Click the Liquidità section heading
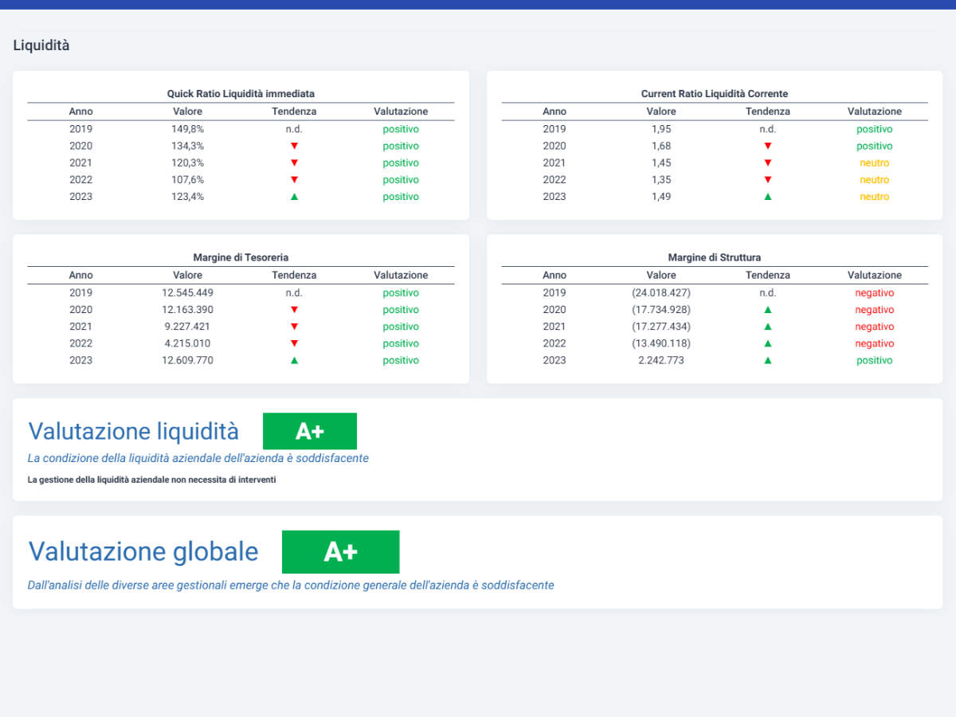Viewport: 956px width, 717px height. [41, 45]
